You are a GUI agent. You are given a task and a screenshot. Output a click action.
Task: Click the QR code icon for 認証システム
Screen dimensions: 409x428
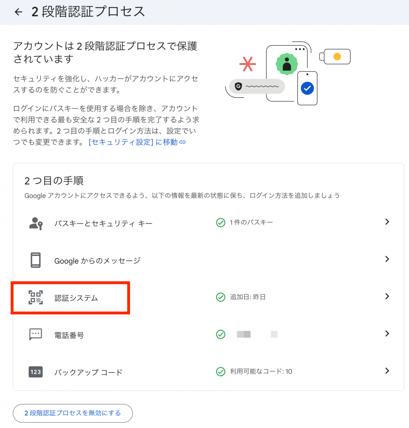(x=36, y=298)
